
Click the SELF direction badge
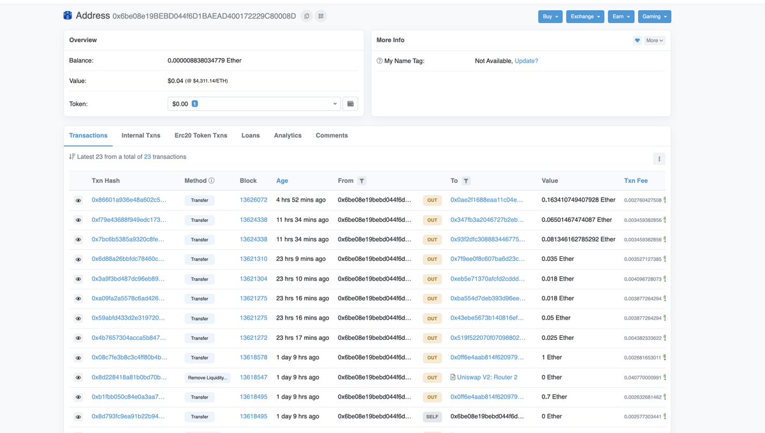(432, 417)
